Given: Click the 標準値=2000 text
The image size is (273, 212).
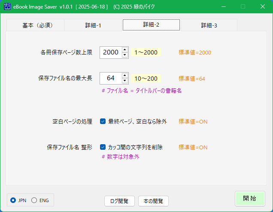Looking at the screenshot, I should tap(195, 52).
